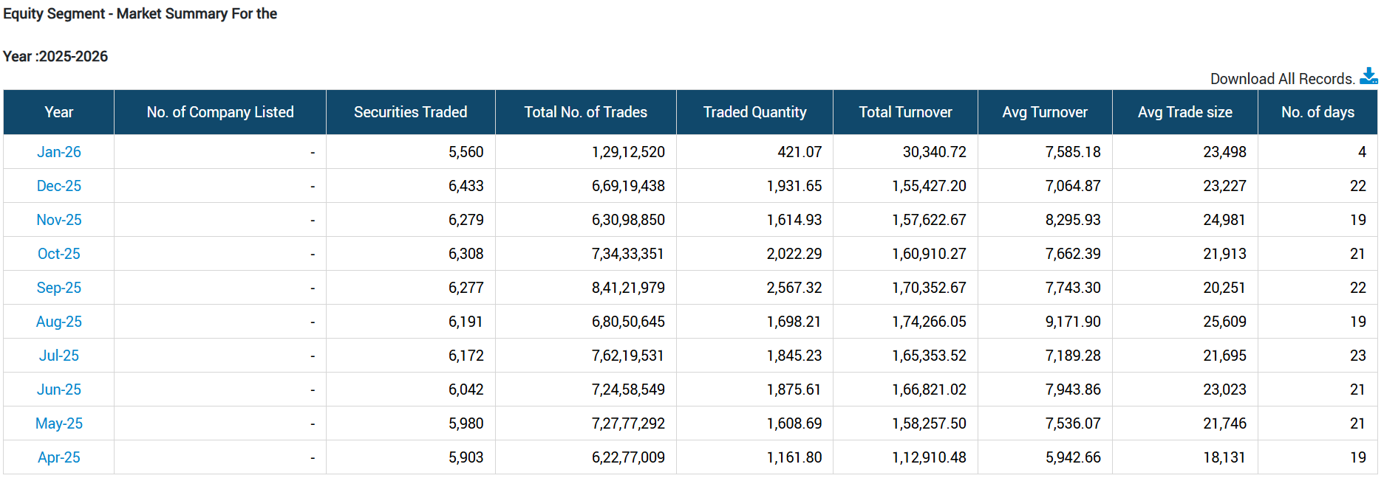Image resolution: width=1384 pixels, height=481 pixels.
Task: Click the No. of days header
Action: click(1317, 112)
